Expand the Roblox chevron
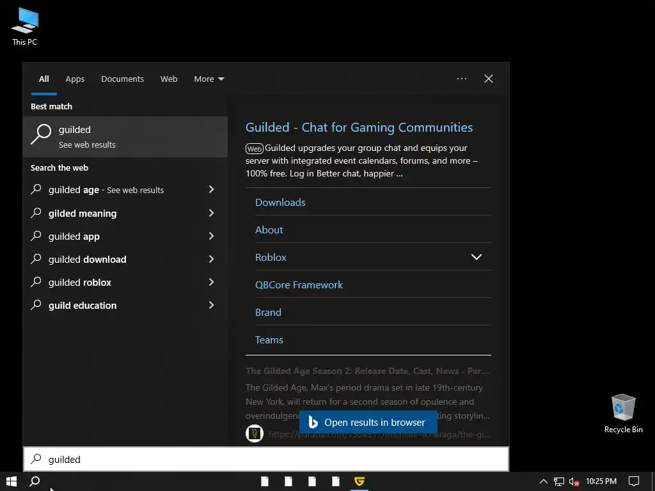The image size is (655, 491). click(476, 257)
